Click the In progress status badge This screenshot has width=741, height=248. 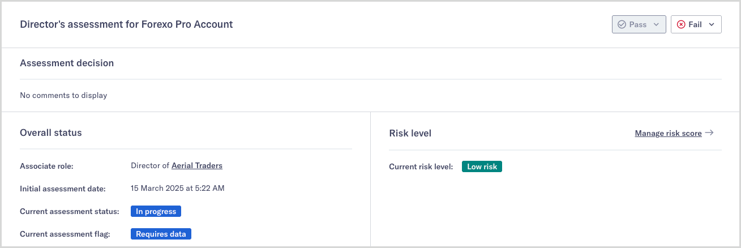(x=156, y=211)
